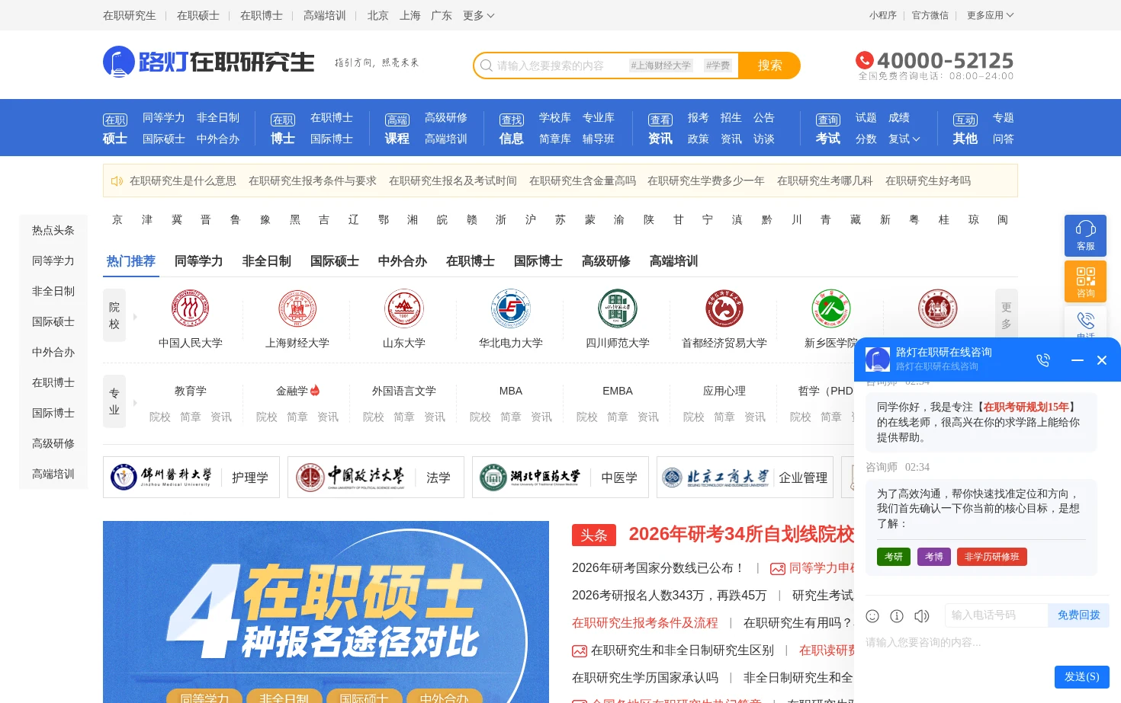The image size is (1121, 703).
Task: Select the 粤 region link
Action: tap(914, 219)
